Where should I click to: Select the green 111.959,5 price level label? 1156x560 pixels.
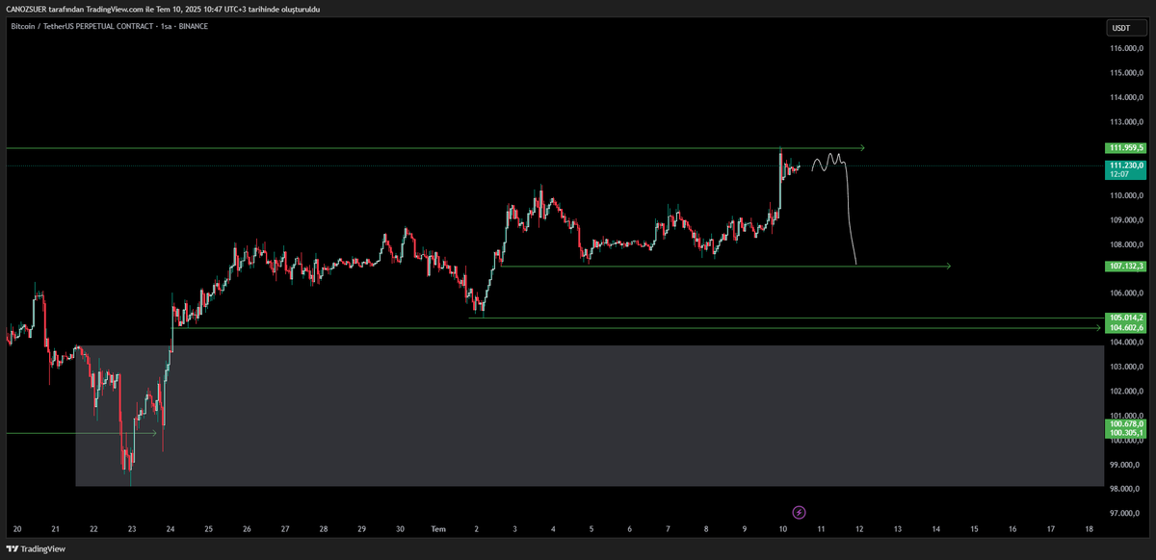click(1124, 148)
